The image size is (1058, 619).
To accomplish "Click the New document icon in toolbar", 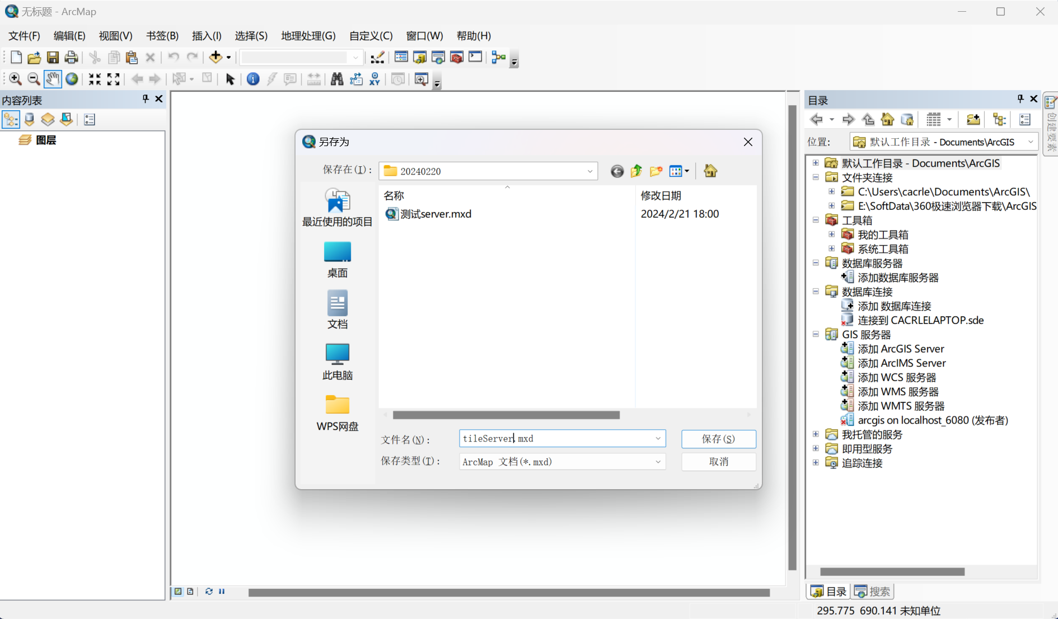I will pos(16,57).
